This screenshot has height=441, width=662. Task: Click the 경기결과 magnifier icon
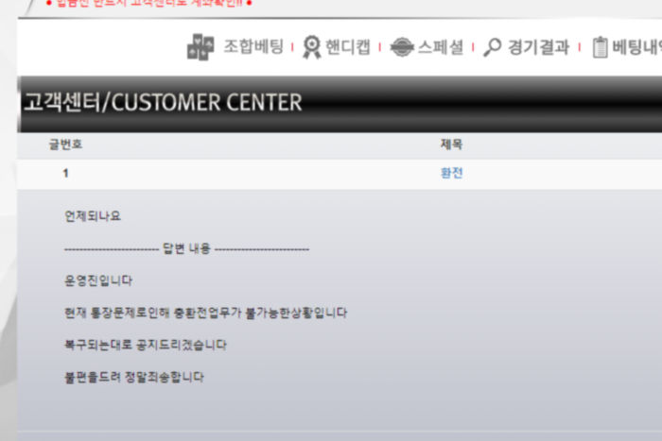pyautogui.click(x=493, y=47)
